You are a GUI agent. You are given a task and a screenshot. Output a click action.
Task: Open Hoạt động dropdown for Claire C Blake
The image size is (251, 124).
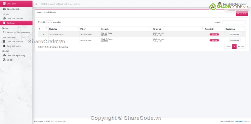235,34
